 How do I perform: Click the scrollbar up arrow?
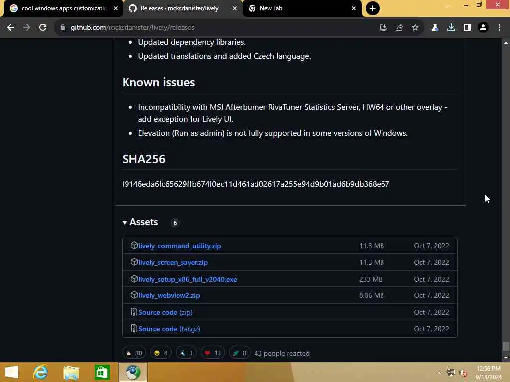pos(506,43)
